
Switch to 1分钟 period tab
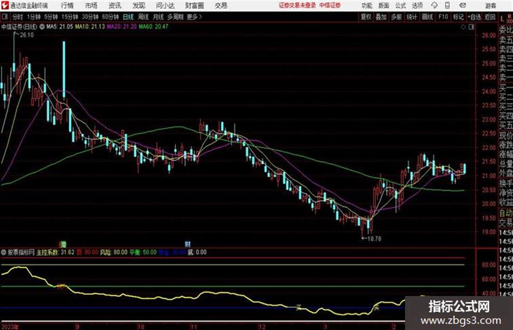(34, 17)
